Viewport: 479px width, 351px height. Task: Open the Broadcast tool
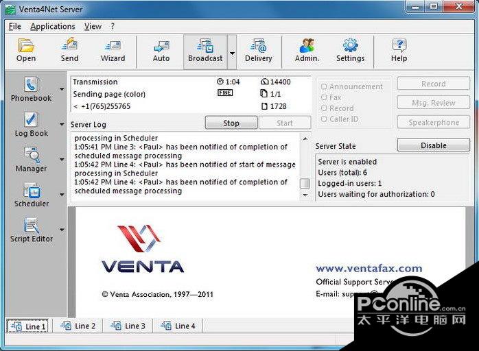(x=205, y=51)
